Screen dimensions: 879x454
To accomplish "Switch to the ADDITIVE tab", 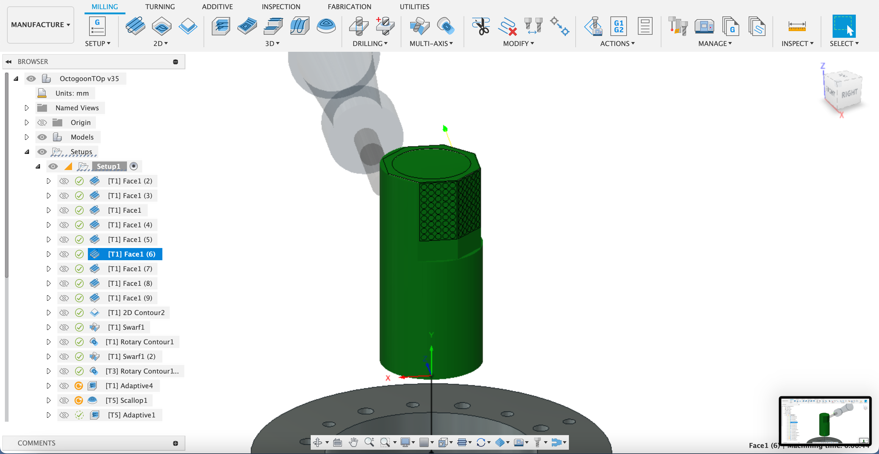I will click(x=217, y=7).
